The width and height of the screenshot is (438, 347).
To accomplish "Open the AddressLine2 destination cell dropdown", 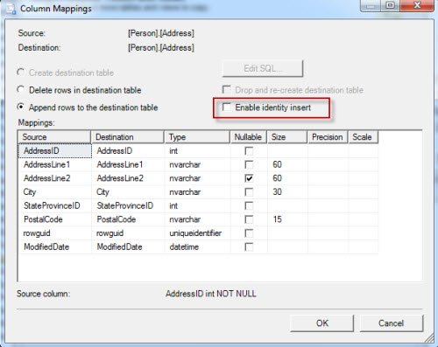I will pyautogui.click(x=128, y=178).
